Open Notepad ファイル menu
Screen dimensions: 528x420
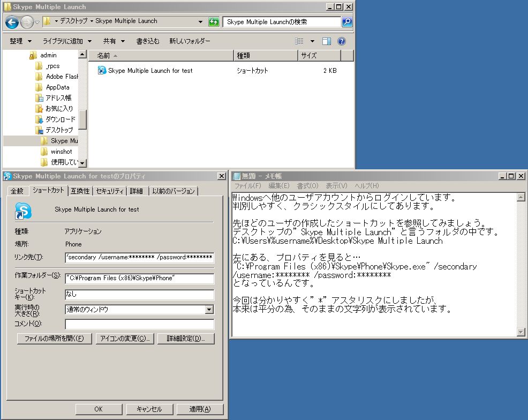(247, 185)
